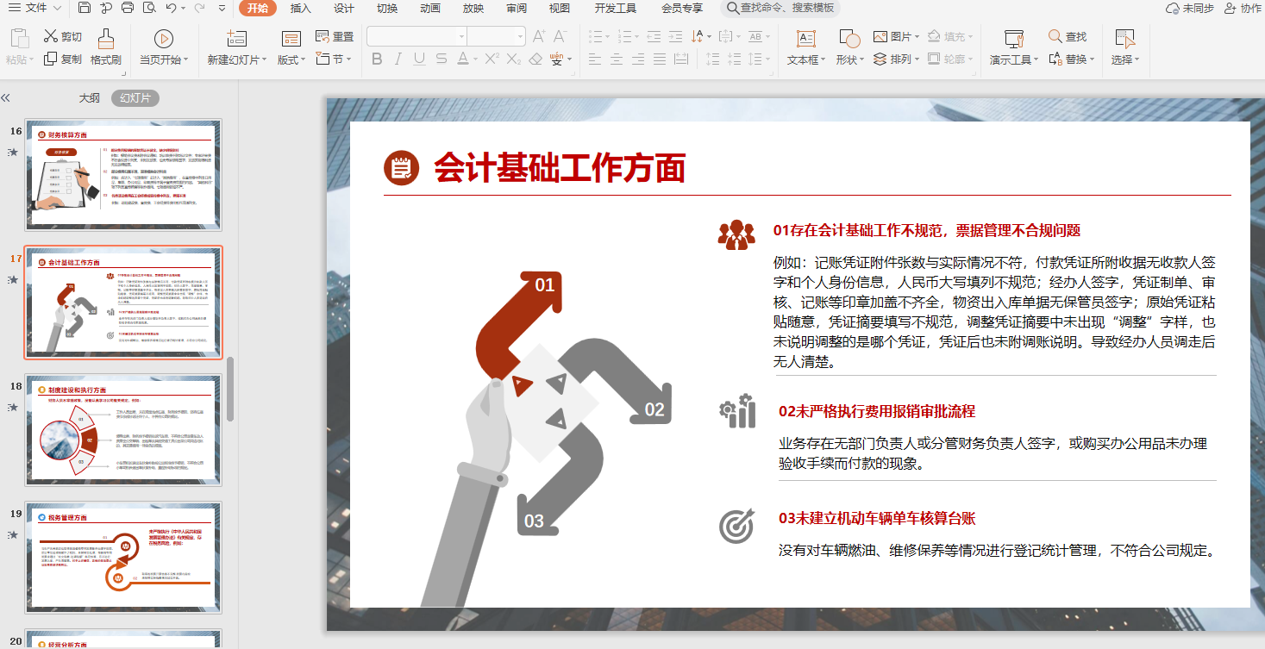Click the Bold B formatting icon
The image size is (1265, 649).
tap(377, 59)
